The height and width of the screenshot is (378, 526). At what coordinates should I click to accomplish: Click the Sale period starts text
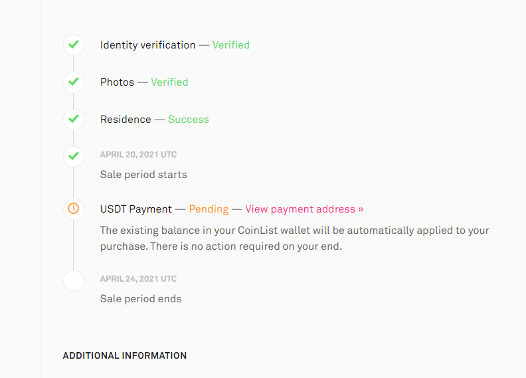point(143,175)
